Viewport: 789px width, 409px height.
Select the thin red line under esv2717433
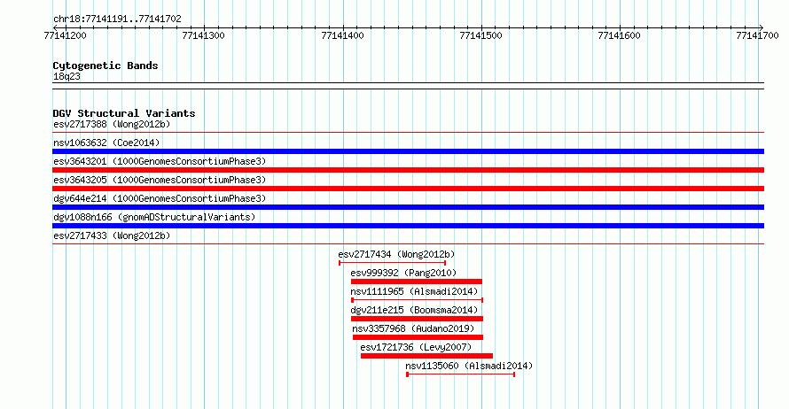tap(408, 244)
